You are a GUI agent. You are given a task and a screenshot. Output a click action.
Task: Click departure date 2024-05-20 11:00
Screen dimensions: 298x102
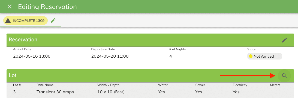[110, 56]
